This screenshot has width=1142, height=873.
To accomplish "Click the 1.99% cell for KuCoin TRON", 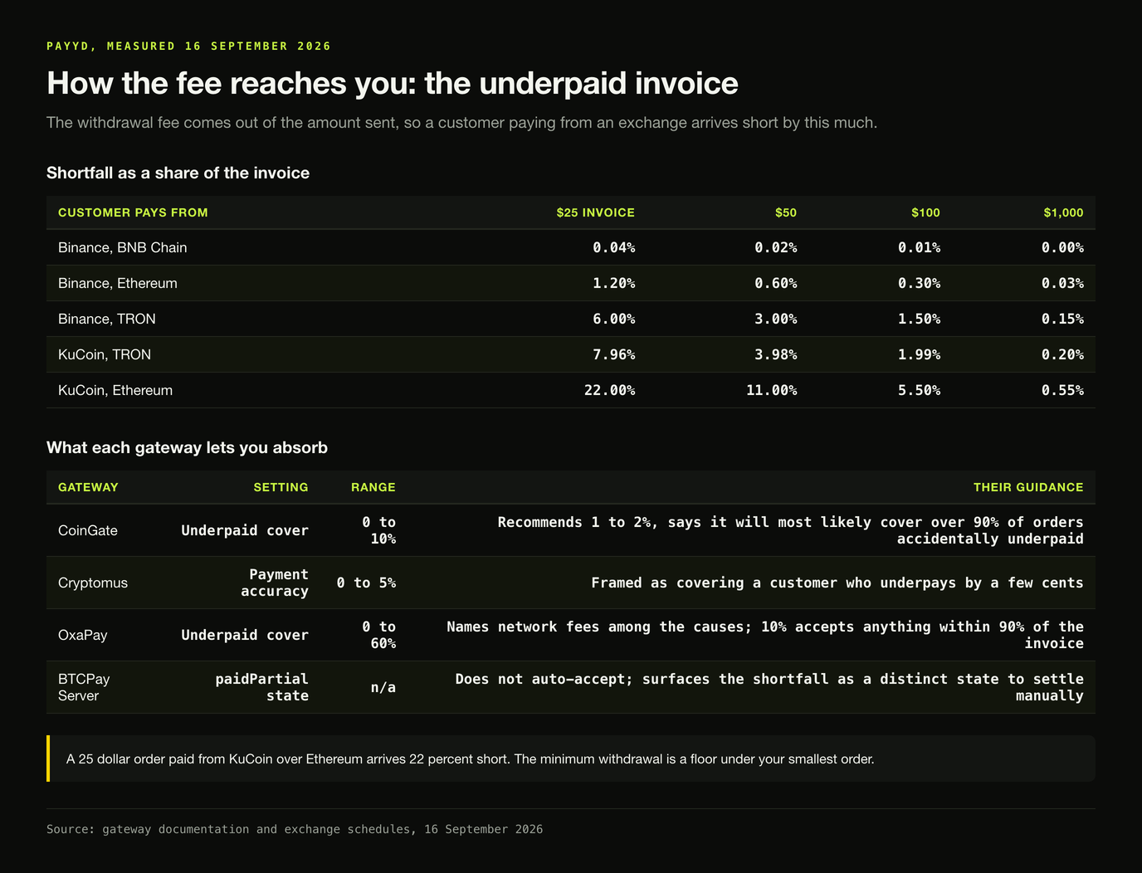I will tap(919, 354).
